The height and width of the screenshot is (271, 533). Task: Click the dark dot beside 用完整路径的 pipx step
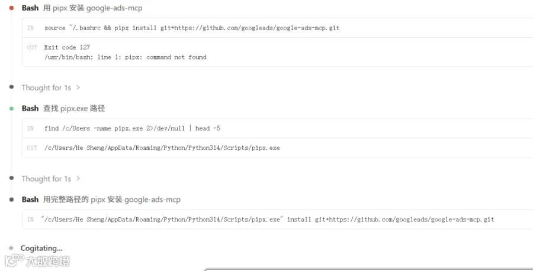pyautogui.click(x=12, y=200)
